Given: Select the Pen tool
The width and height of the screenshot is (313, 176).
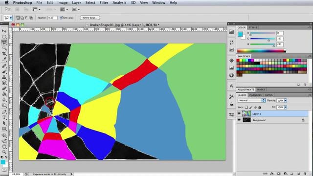Looking at the screenshot, I should tap(4, 112).
